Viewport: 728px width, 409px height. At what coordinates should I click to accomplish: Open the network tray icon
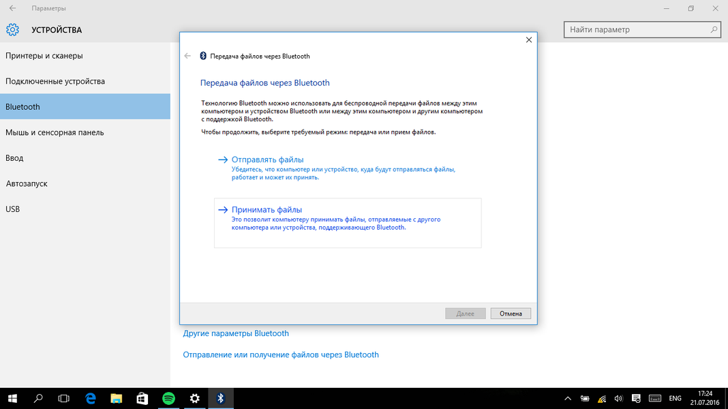[x=602, y=398]
